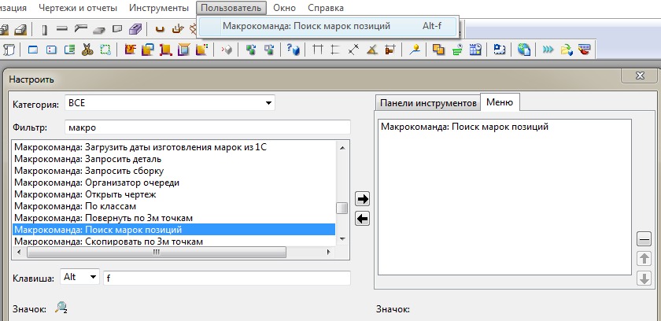Select Загрузить даты изготовления марок из 1С

point(175,147)
